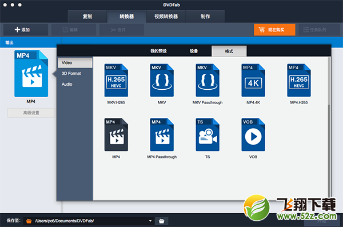Pick the MKV Passthrough format icon
This screenshot has height=227, width=343.
[208, 81]
